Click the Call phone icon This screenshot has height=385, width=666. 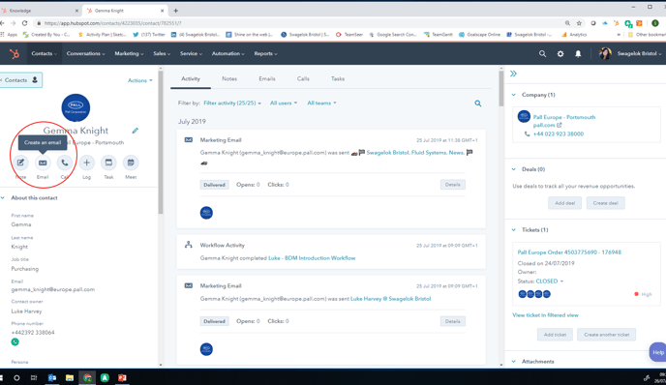point(65,163)
